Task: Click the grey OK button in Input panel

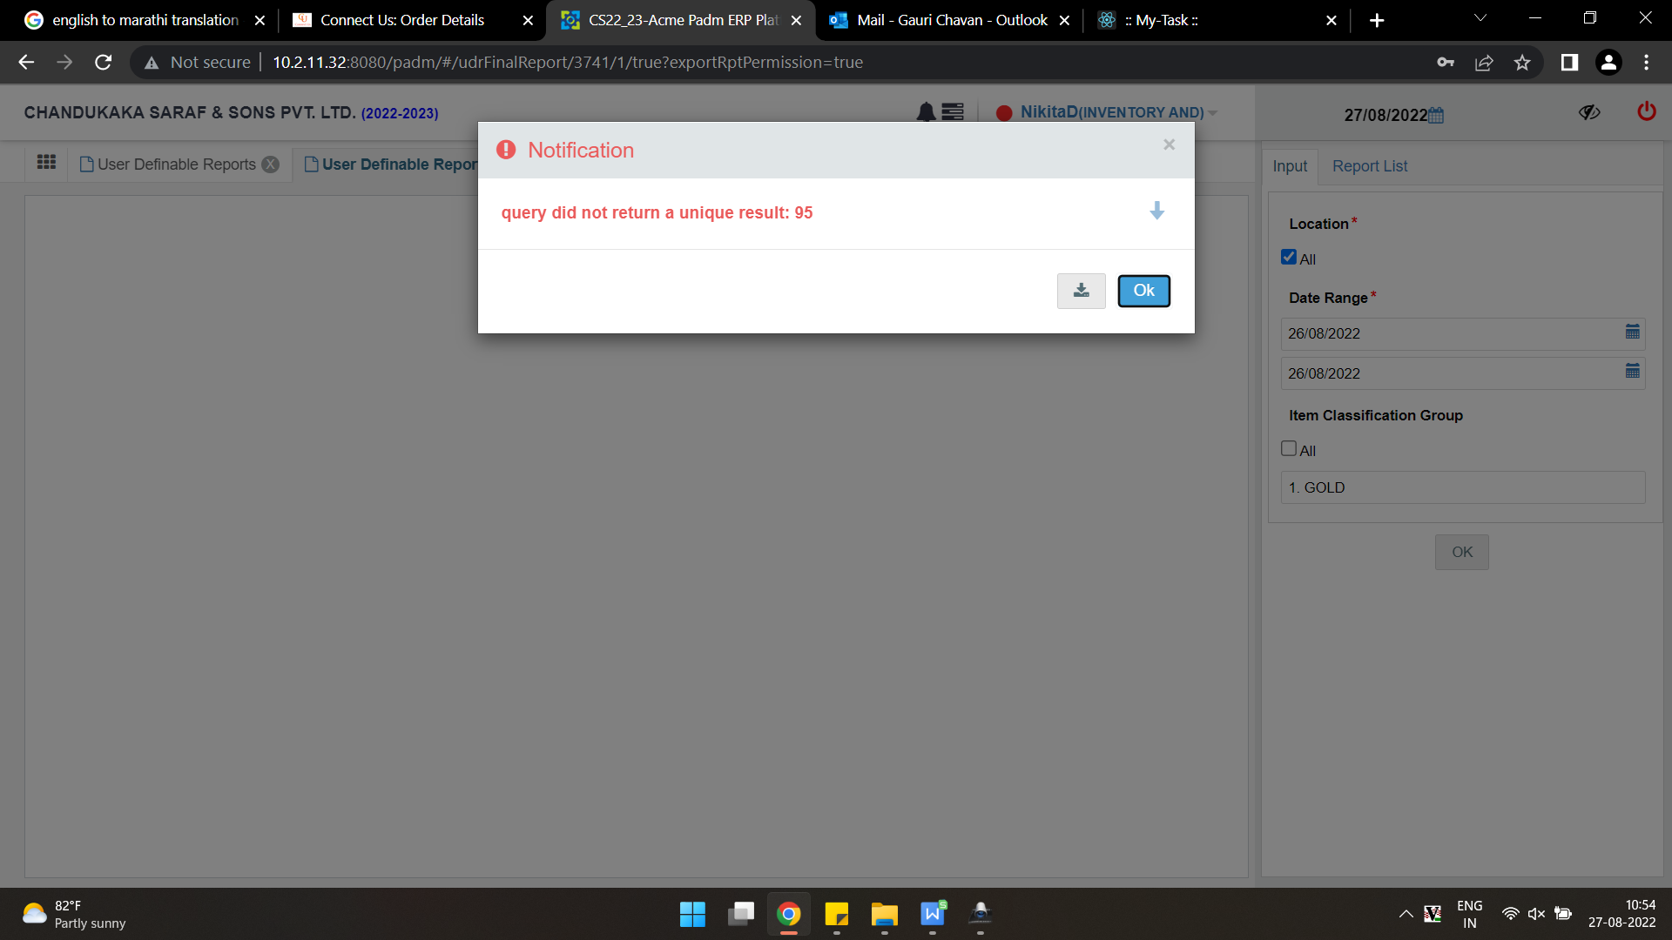Action: [x=1462, y=552]
